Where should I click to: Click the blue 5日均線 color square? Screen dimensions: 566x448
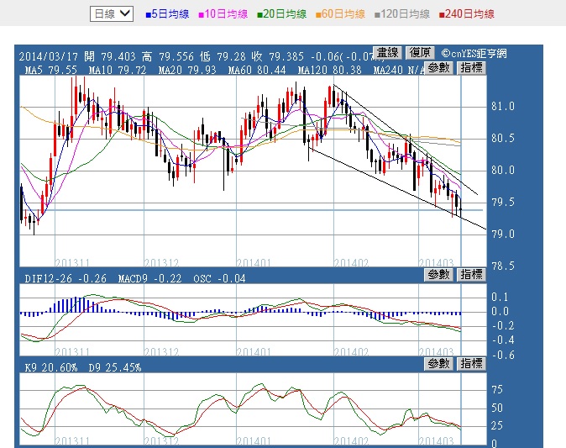tap(148, 15)
